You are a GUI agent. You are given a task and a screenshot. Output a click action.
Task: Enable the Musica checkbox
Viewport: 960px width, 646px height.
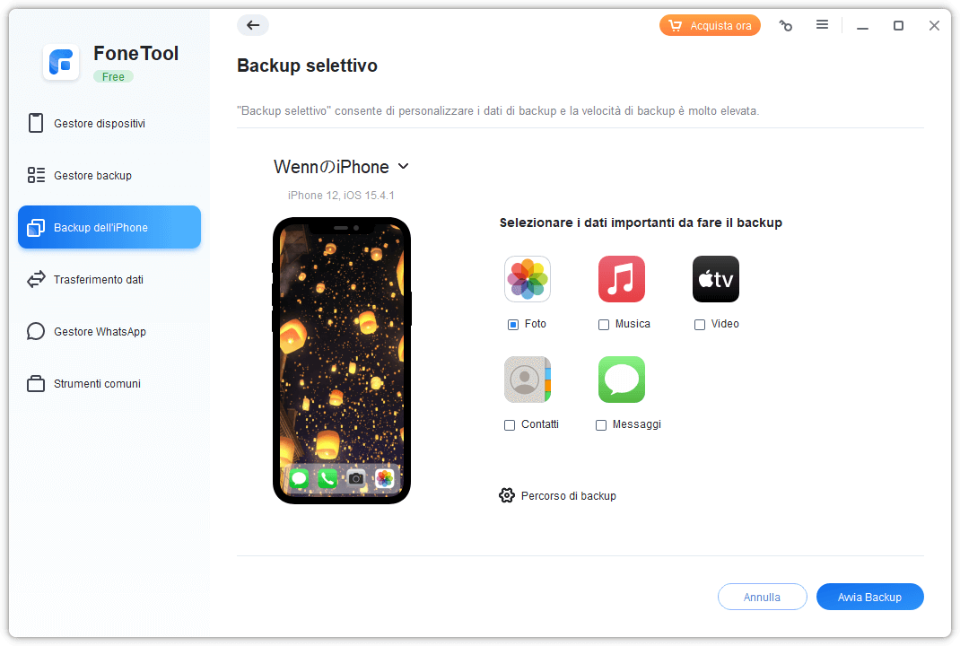coord(604,325)
